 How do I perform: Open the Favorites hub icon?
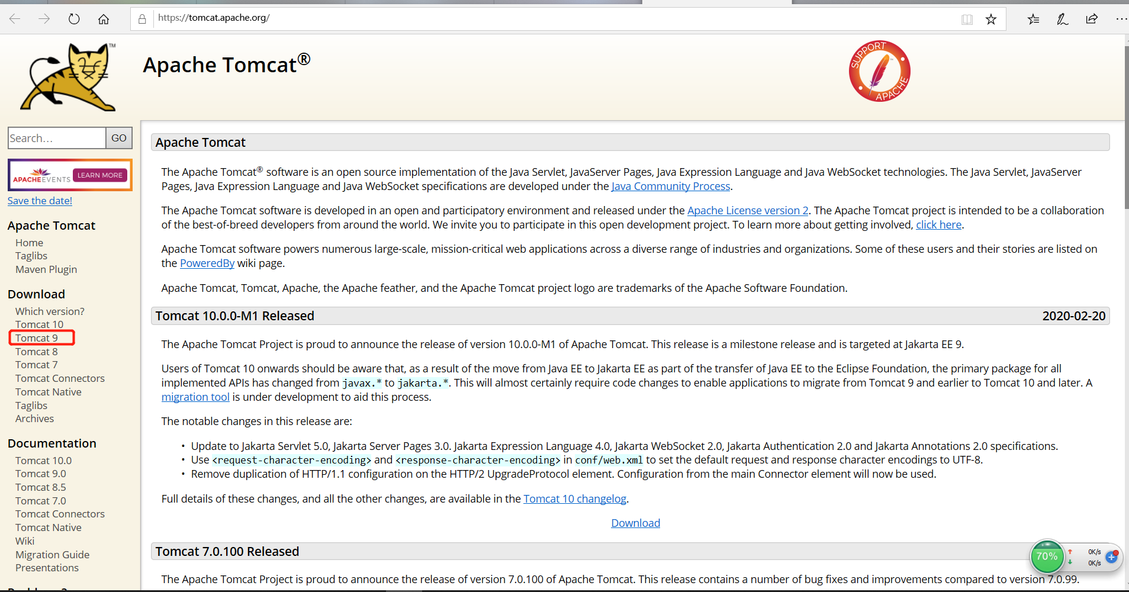click(x=1033, y=20)
